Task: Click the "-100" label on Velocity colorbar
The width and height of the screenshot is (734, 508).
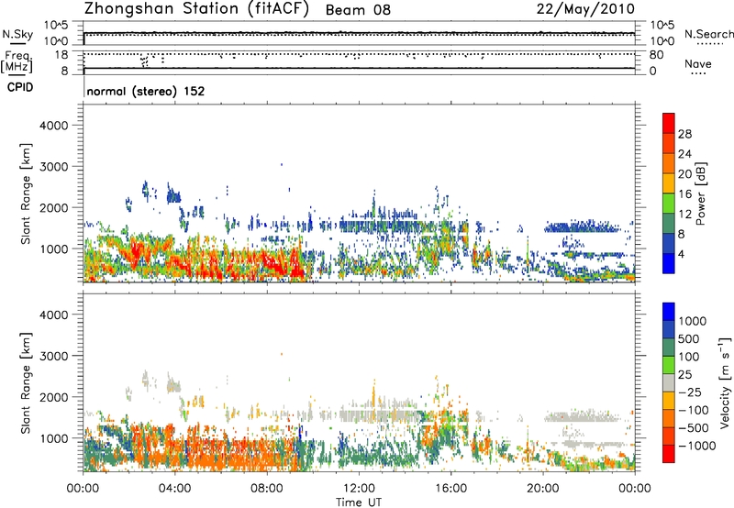Action: click(x=694, y=410)
